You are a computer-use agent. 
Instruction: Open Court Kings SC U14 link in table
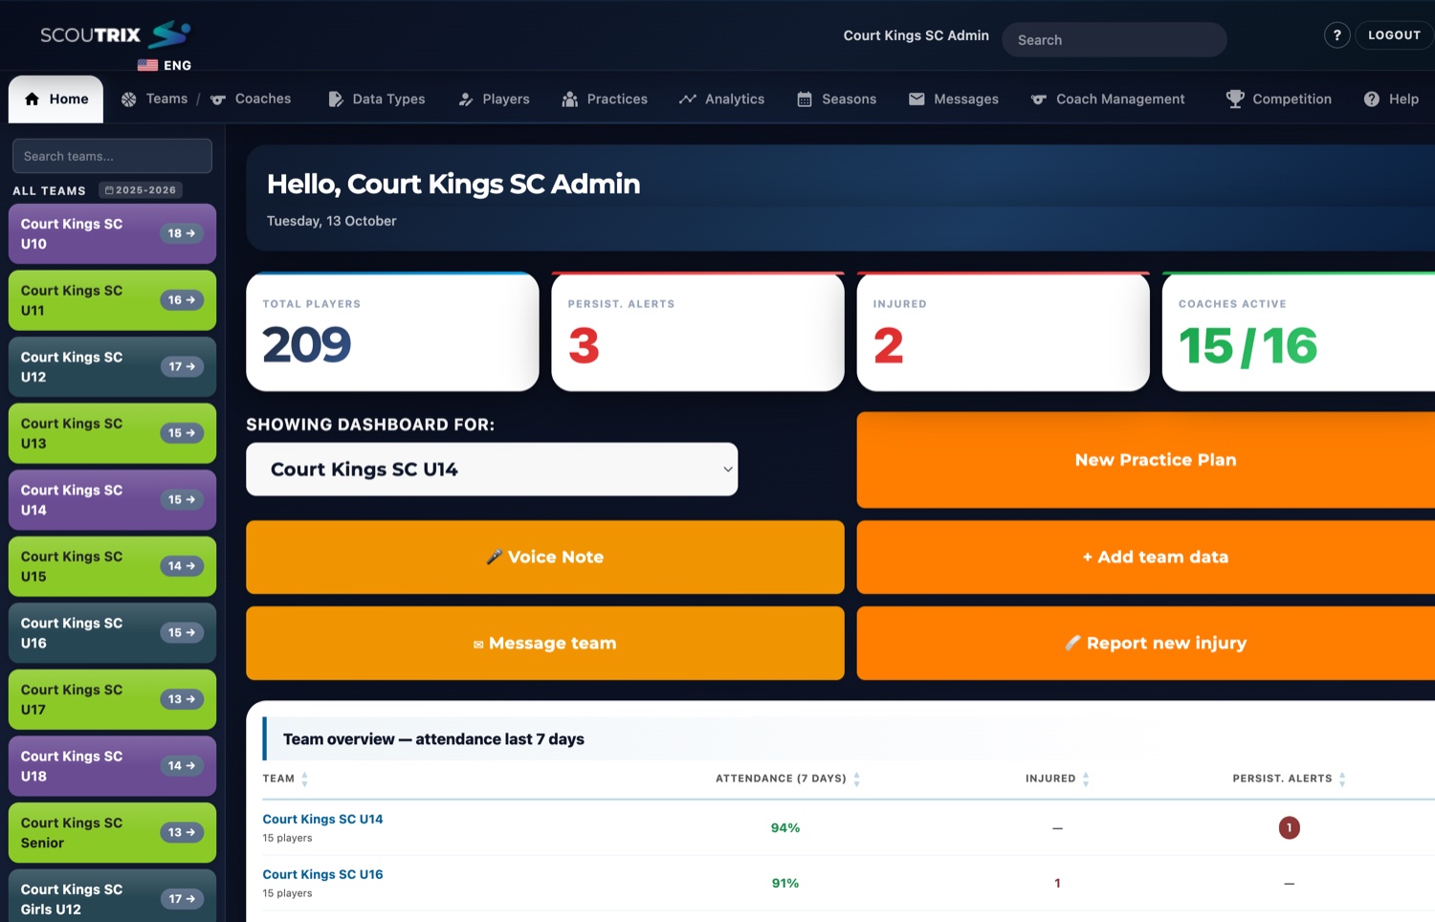(x=322, y=820)
